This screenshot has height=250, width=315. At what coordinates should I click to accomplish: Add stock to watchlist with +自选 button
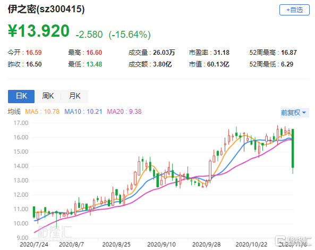pyautogui.click(x=294, y=10)
